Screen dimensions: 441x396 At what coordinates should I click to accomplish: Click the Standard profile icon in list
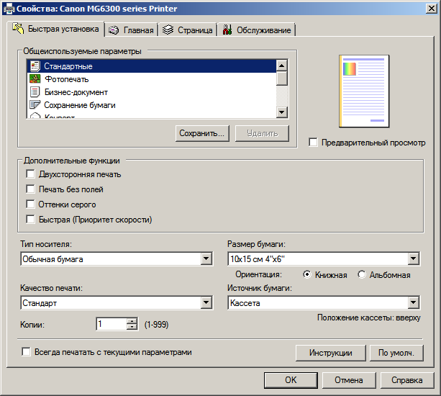35,66
